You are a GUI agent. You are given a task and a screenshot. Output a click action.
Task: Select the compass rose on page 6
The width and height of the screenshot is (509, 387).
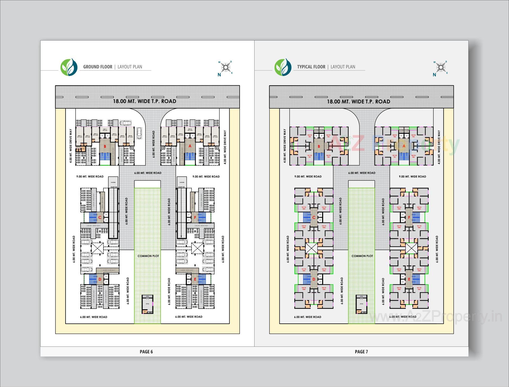[x=225, y=66]
